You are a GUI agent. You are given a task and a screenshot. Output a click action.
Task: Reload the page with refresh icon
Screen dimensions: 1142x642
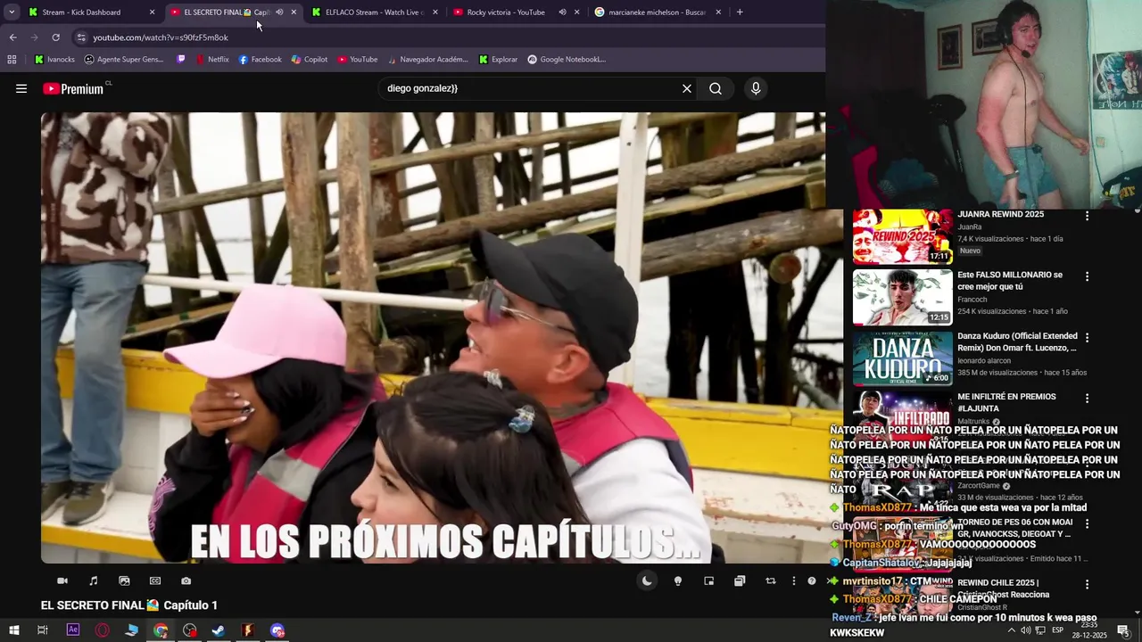pyautogui.click(x=55, y=37)
